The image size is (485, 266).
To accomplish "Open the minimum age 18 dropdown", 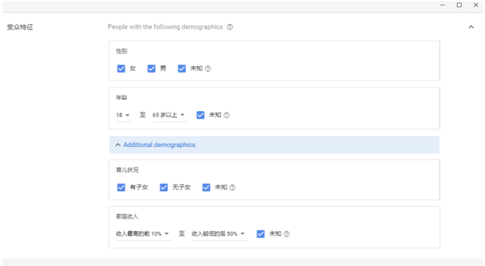I will [x=124, y=115].
